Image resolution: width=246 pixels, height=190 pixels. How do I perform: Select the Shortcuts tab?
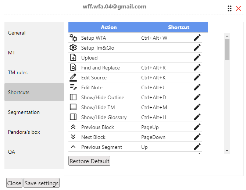[34, 92]
